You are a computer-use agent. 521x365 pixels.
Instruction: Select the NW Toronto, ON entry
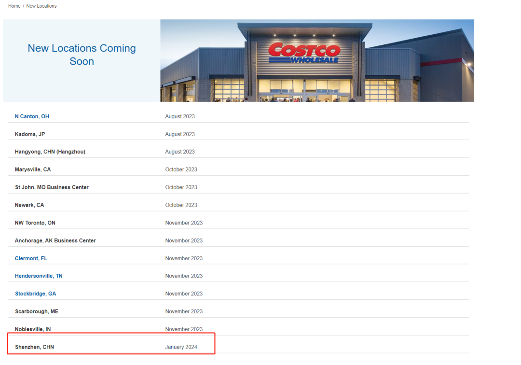click(x=35, y=223)
